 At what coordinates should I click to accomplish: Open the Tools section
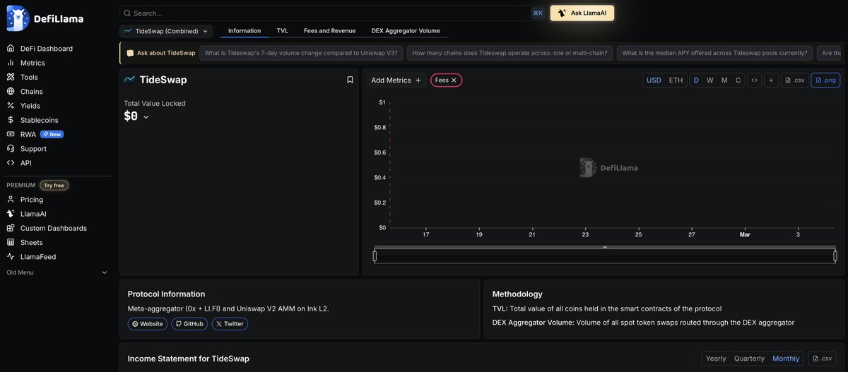pyautogui.click(x=23, y=77)
